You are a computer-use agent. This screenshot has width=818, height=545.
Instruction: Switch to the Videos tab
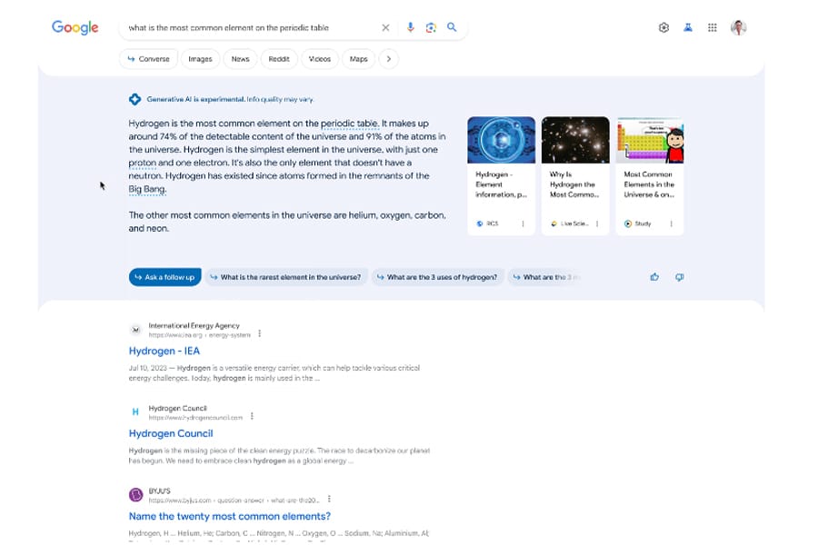click(x=320, y=59)
